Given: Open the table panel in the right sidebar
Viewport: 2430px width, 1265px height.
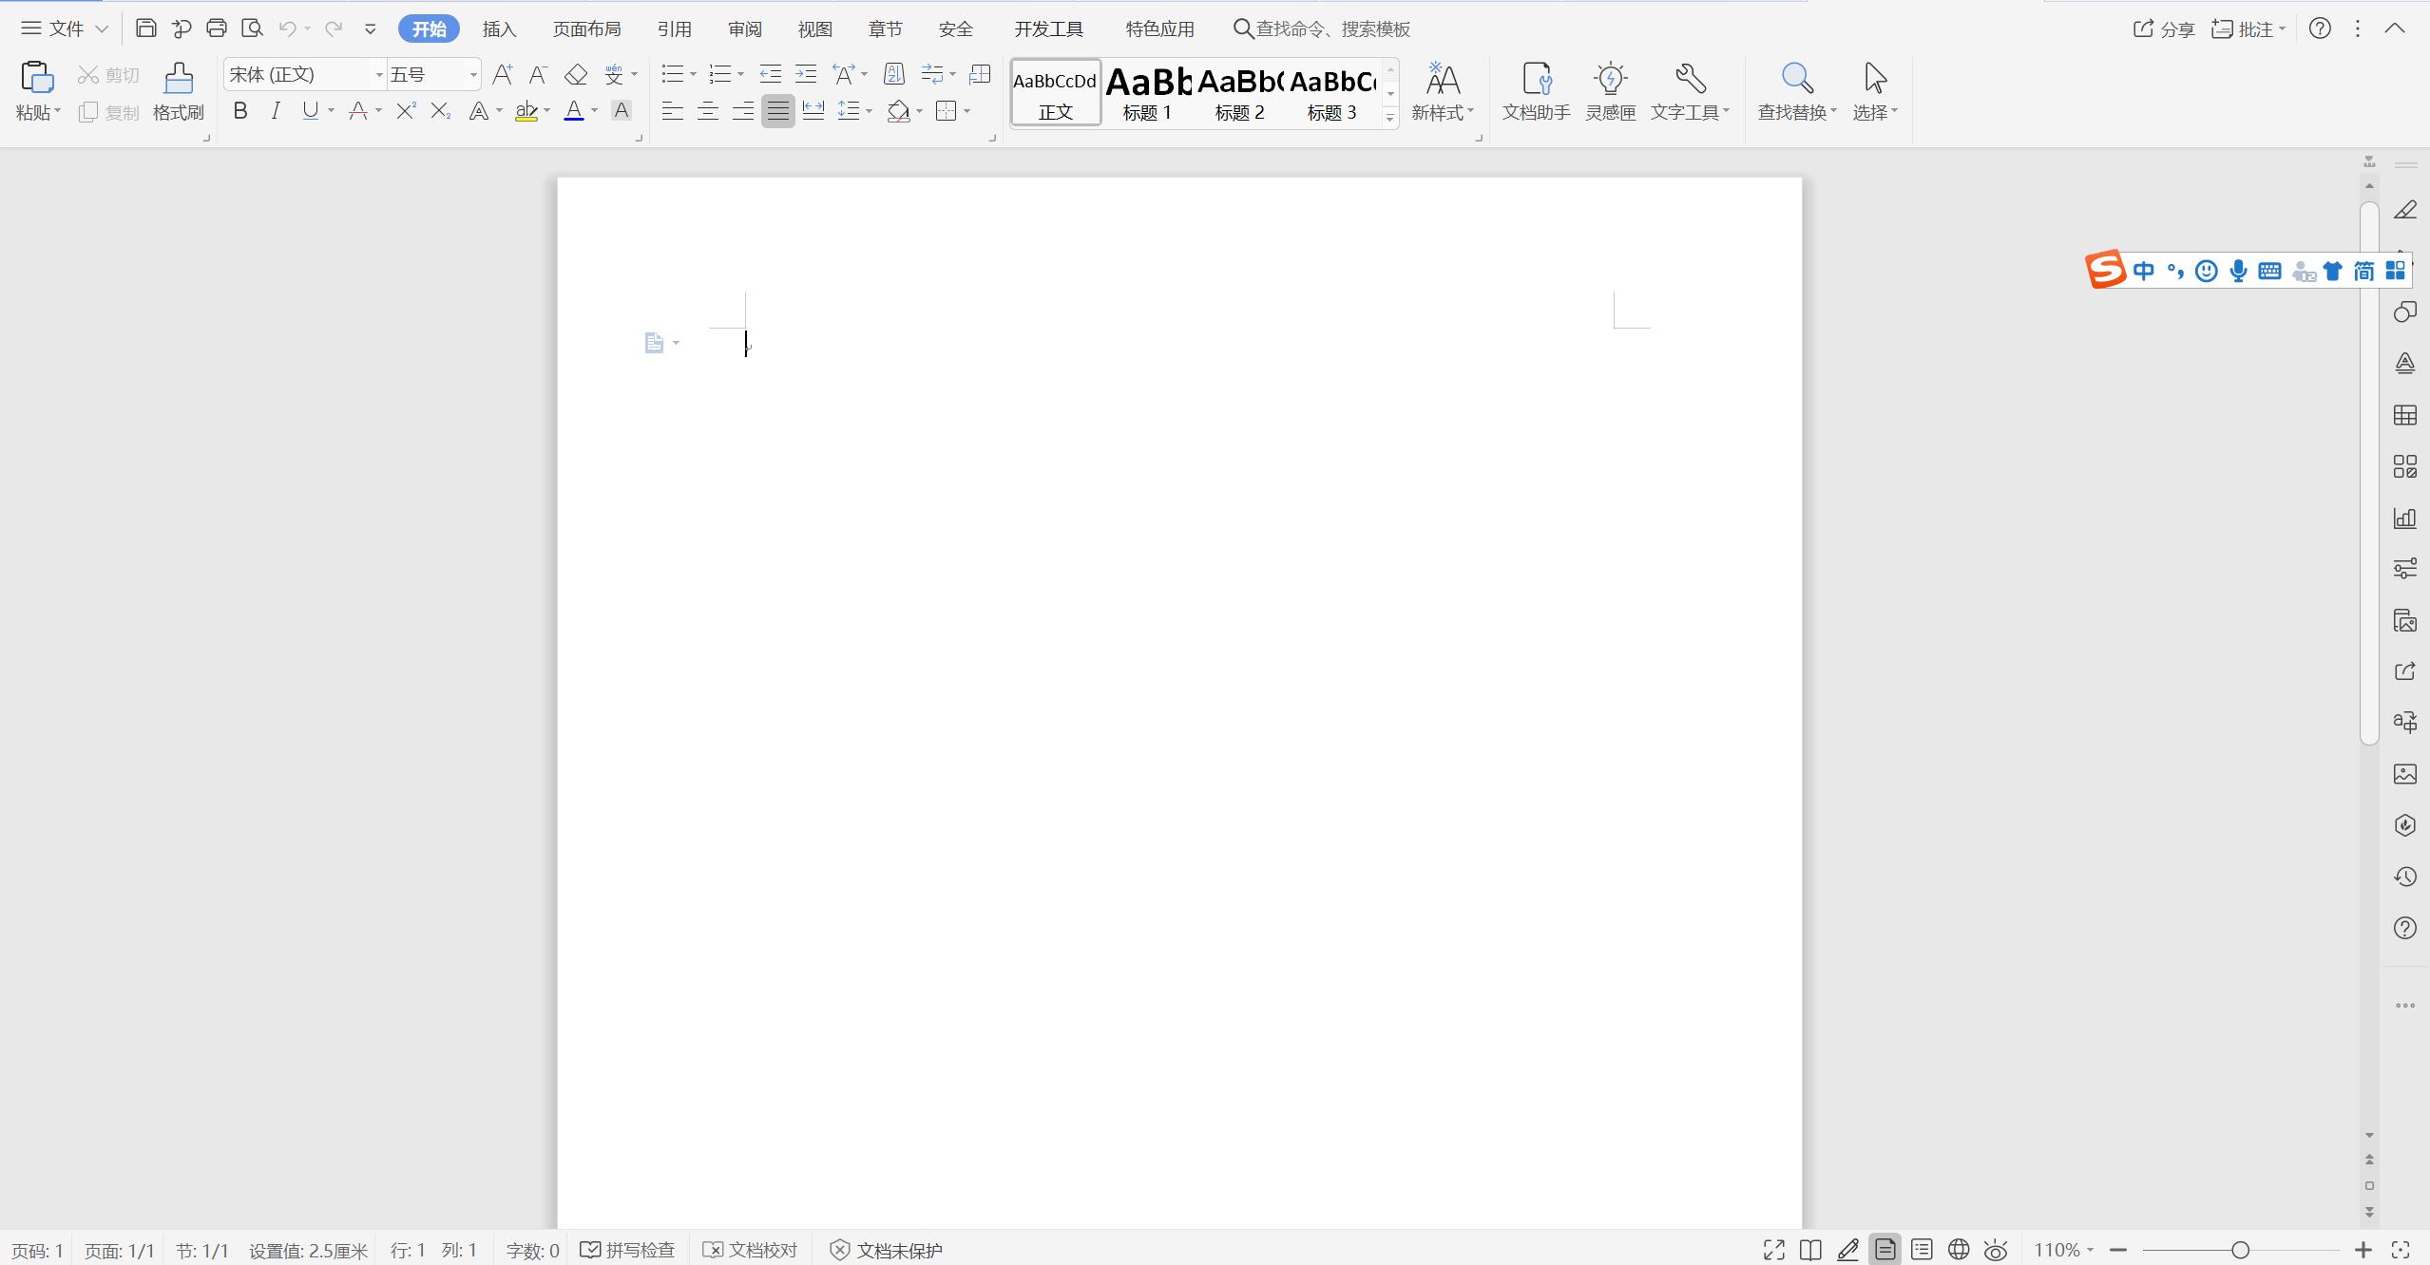Looking at the screenshot, I should (x=2404, y=415).
